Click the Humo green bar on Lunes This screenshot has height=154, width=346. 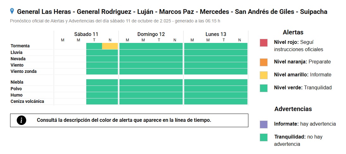[x=216, y=95]
